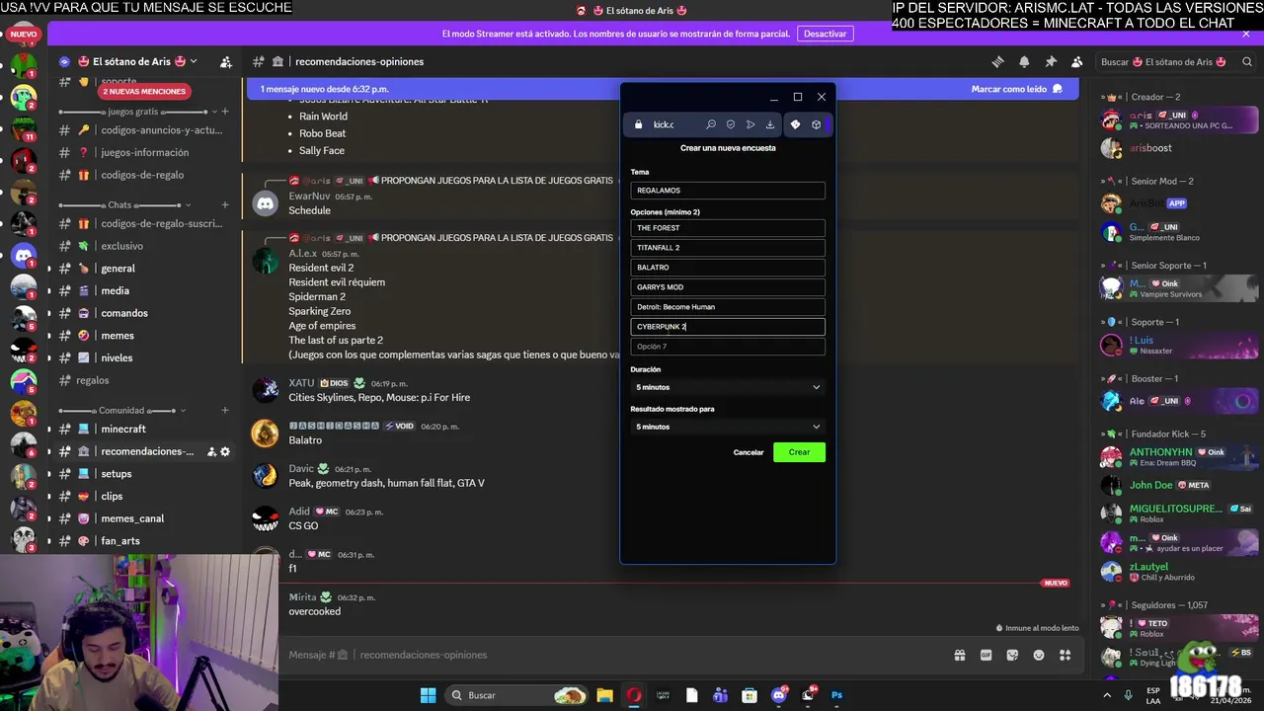Open the sticker picker in message bar
This screenshot has width=1264, height=711.
pos(1012,655)
